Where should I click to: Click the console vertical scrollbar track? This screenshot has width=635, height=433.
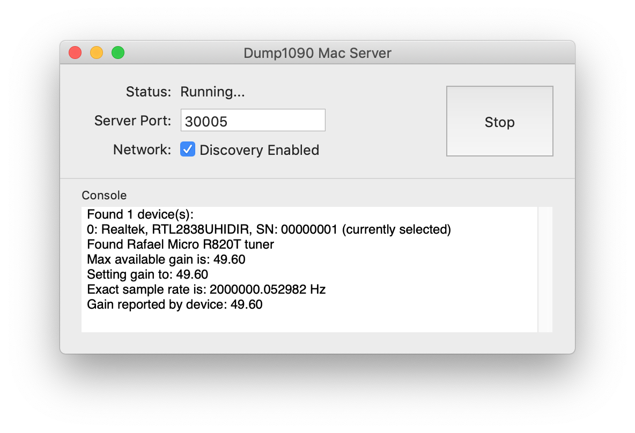coord(545,269)
